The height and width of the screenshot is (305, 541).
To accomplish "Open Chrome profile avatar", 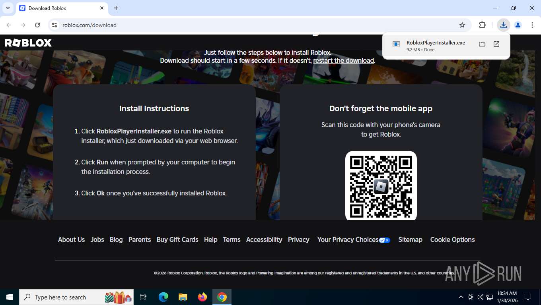I will pos(518,25).
